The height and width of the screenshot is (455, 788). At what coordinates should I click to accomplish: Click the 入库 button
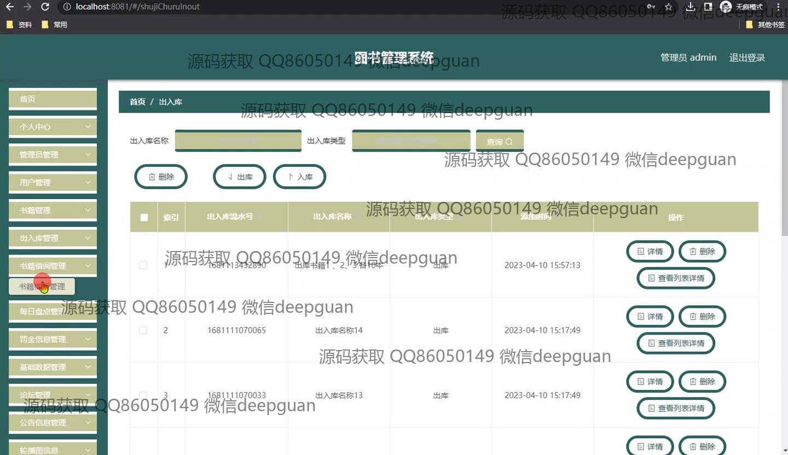click(299, 177)
